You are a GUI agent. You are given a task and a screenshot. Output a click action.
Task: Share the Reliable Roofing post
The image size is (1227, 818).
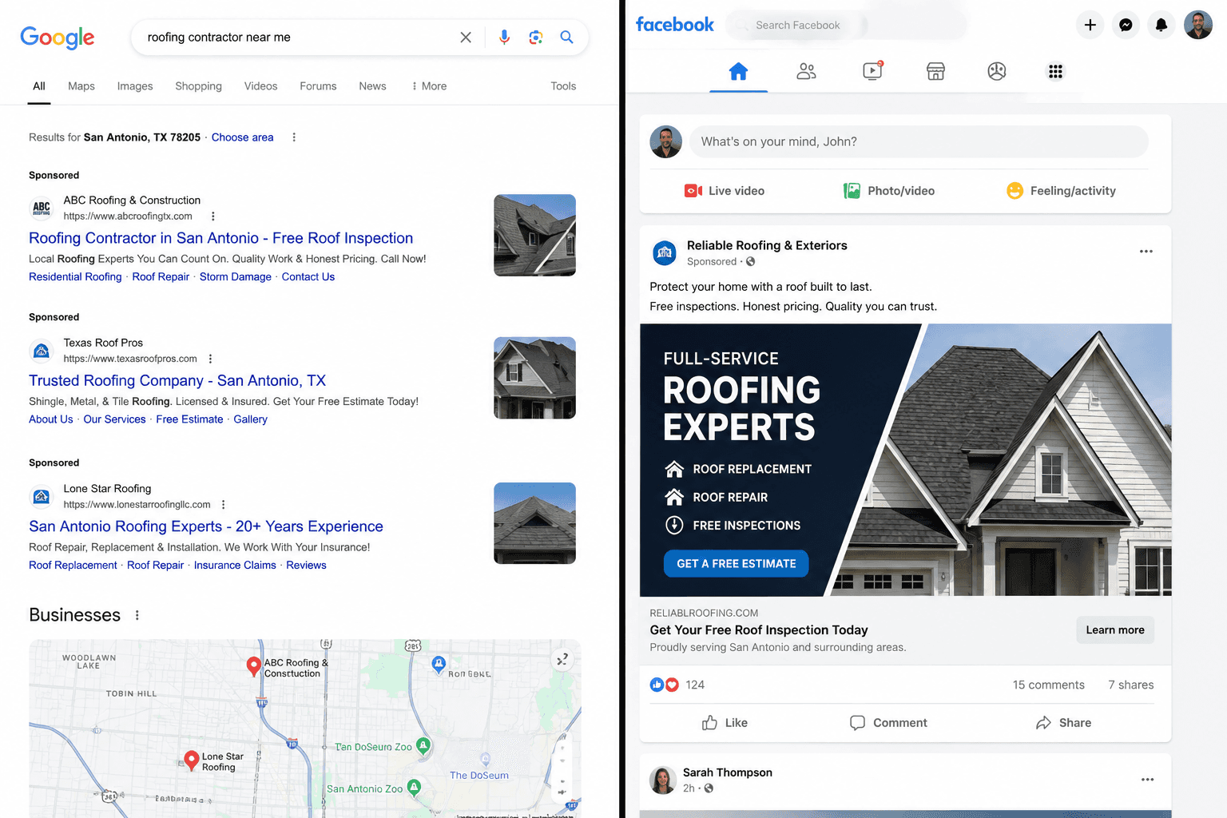pos(1064,723)
